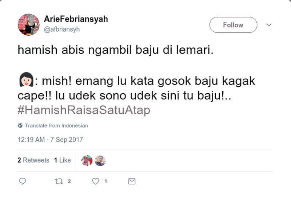Open the 12:19 AM - 7 Sep 2017 timestamp
The width and height of the screenshot is (291, 199).
pyautogui.click(x=50, y=140)
